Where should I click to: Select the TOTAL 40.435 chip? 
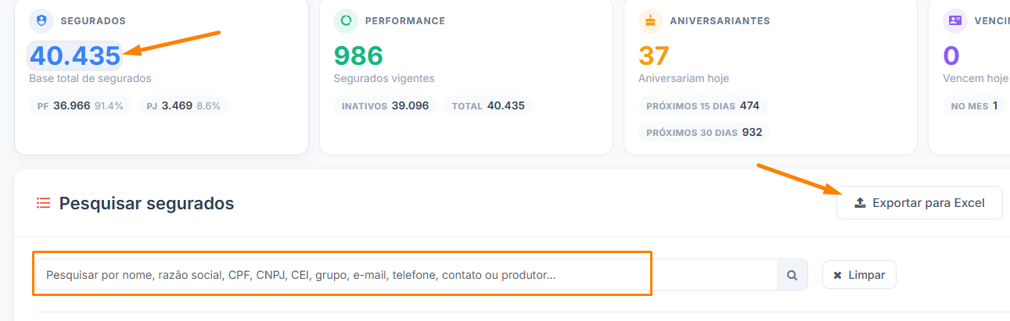pyautogui.click(x=488, y=105)
